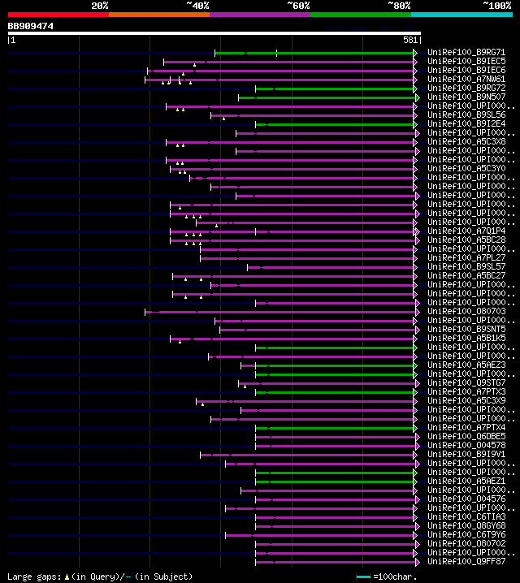Select the UniRef100_A7Q1P4 label
The height and width of the screenshot is (583, 520).
[x=466, y=231]
